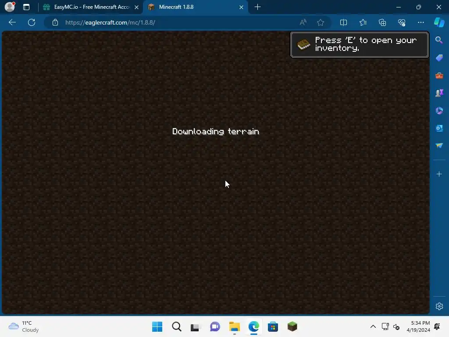This screenshot has height=337, width=449.
Task: Open Browser essentials heart icon
Action: [x=402, y=22]
